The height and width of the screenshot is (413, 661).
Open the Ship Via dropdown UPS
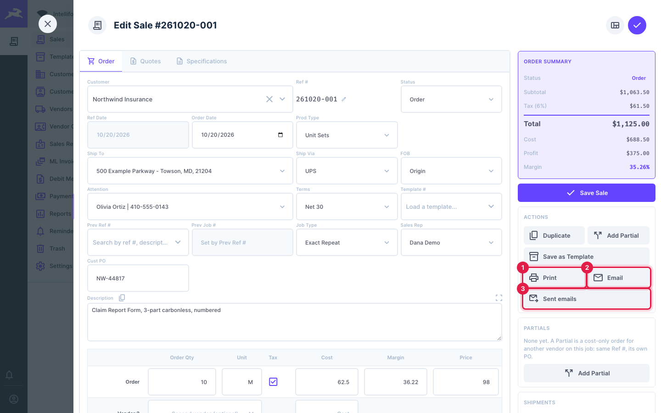pos(347,171)
